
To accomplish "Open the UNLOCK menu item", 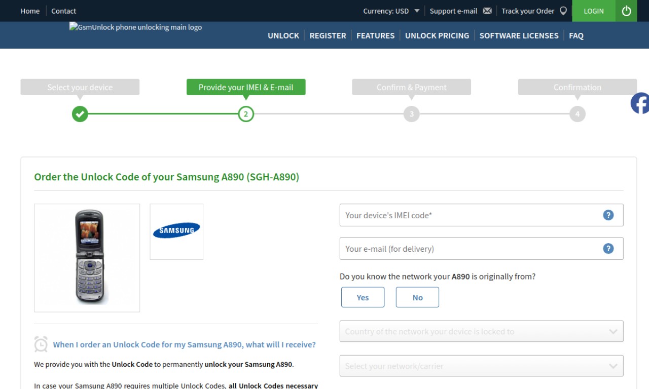I will [x=283, y=35].
